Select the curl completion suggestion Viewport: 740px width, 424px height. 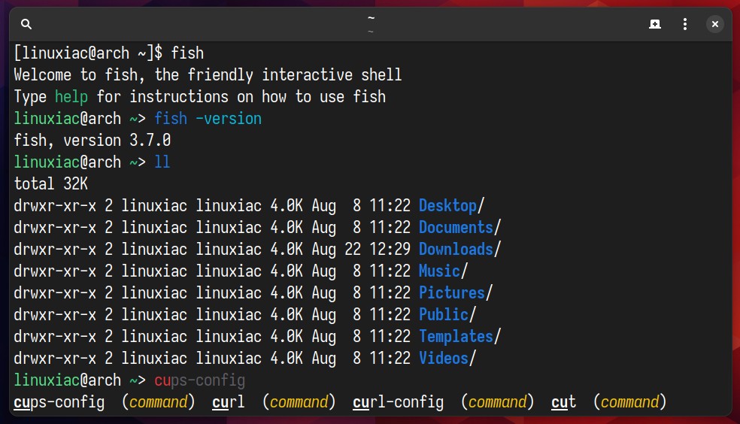click(x=229, y=402)
